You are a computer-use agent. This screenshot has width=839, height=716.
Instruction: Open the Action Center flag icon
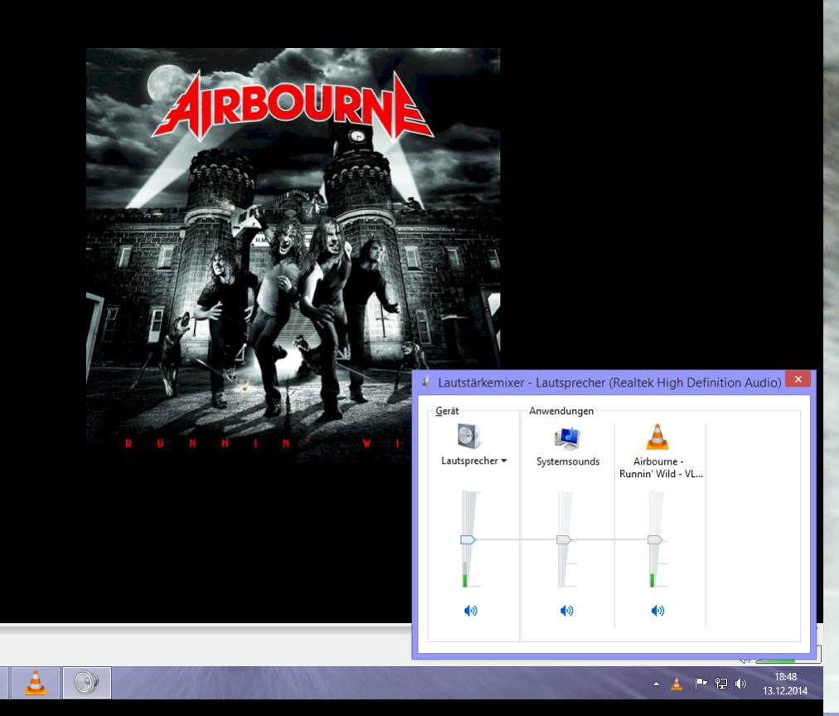point(700,684)
